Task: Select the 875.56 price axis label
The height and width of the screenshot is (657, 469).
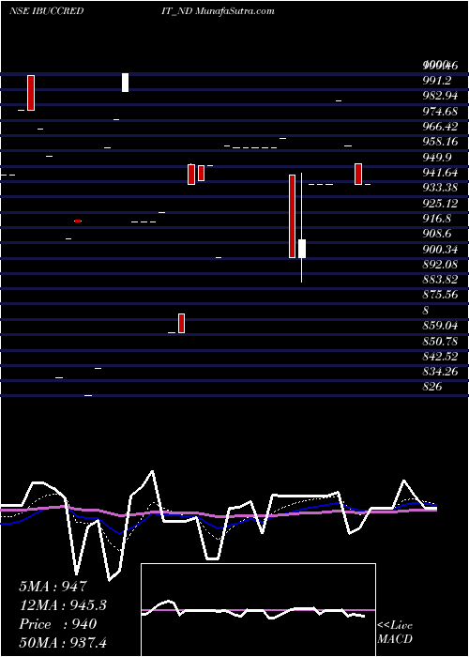Action: point(440,296)
